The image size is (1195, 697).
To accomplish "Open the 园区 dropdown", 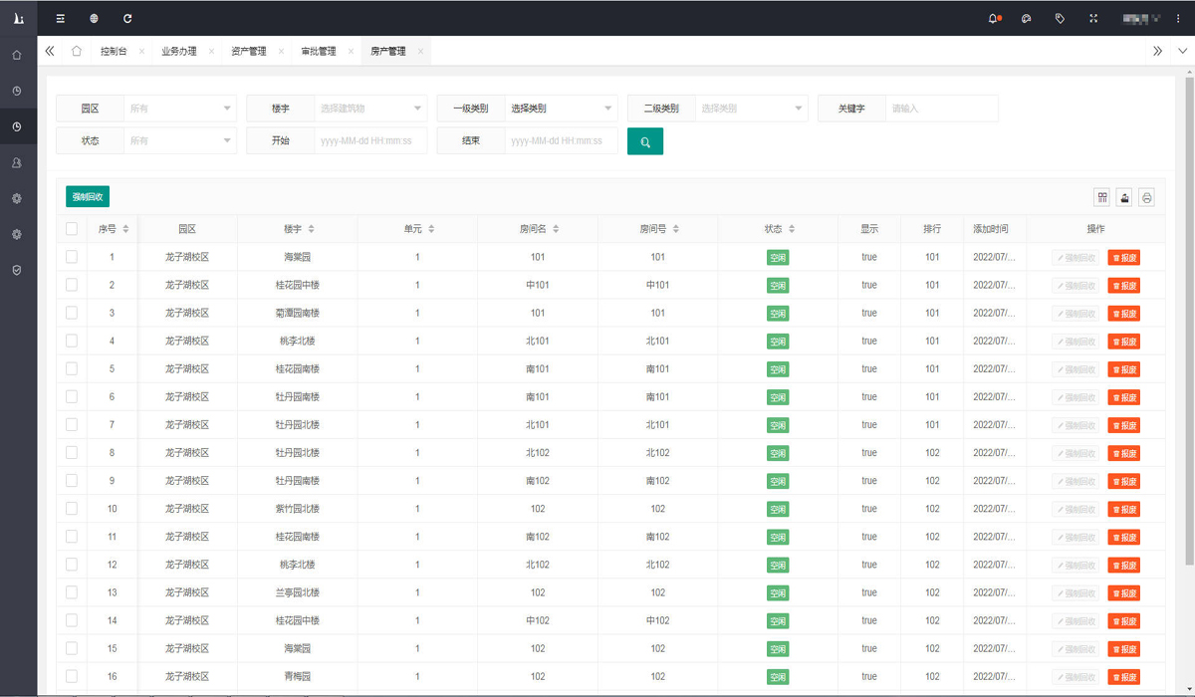I will click(180, 109).
